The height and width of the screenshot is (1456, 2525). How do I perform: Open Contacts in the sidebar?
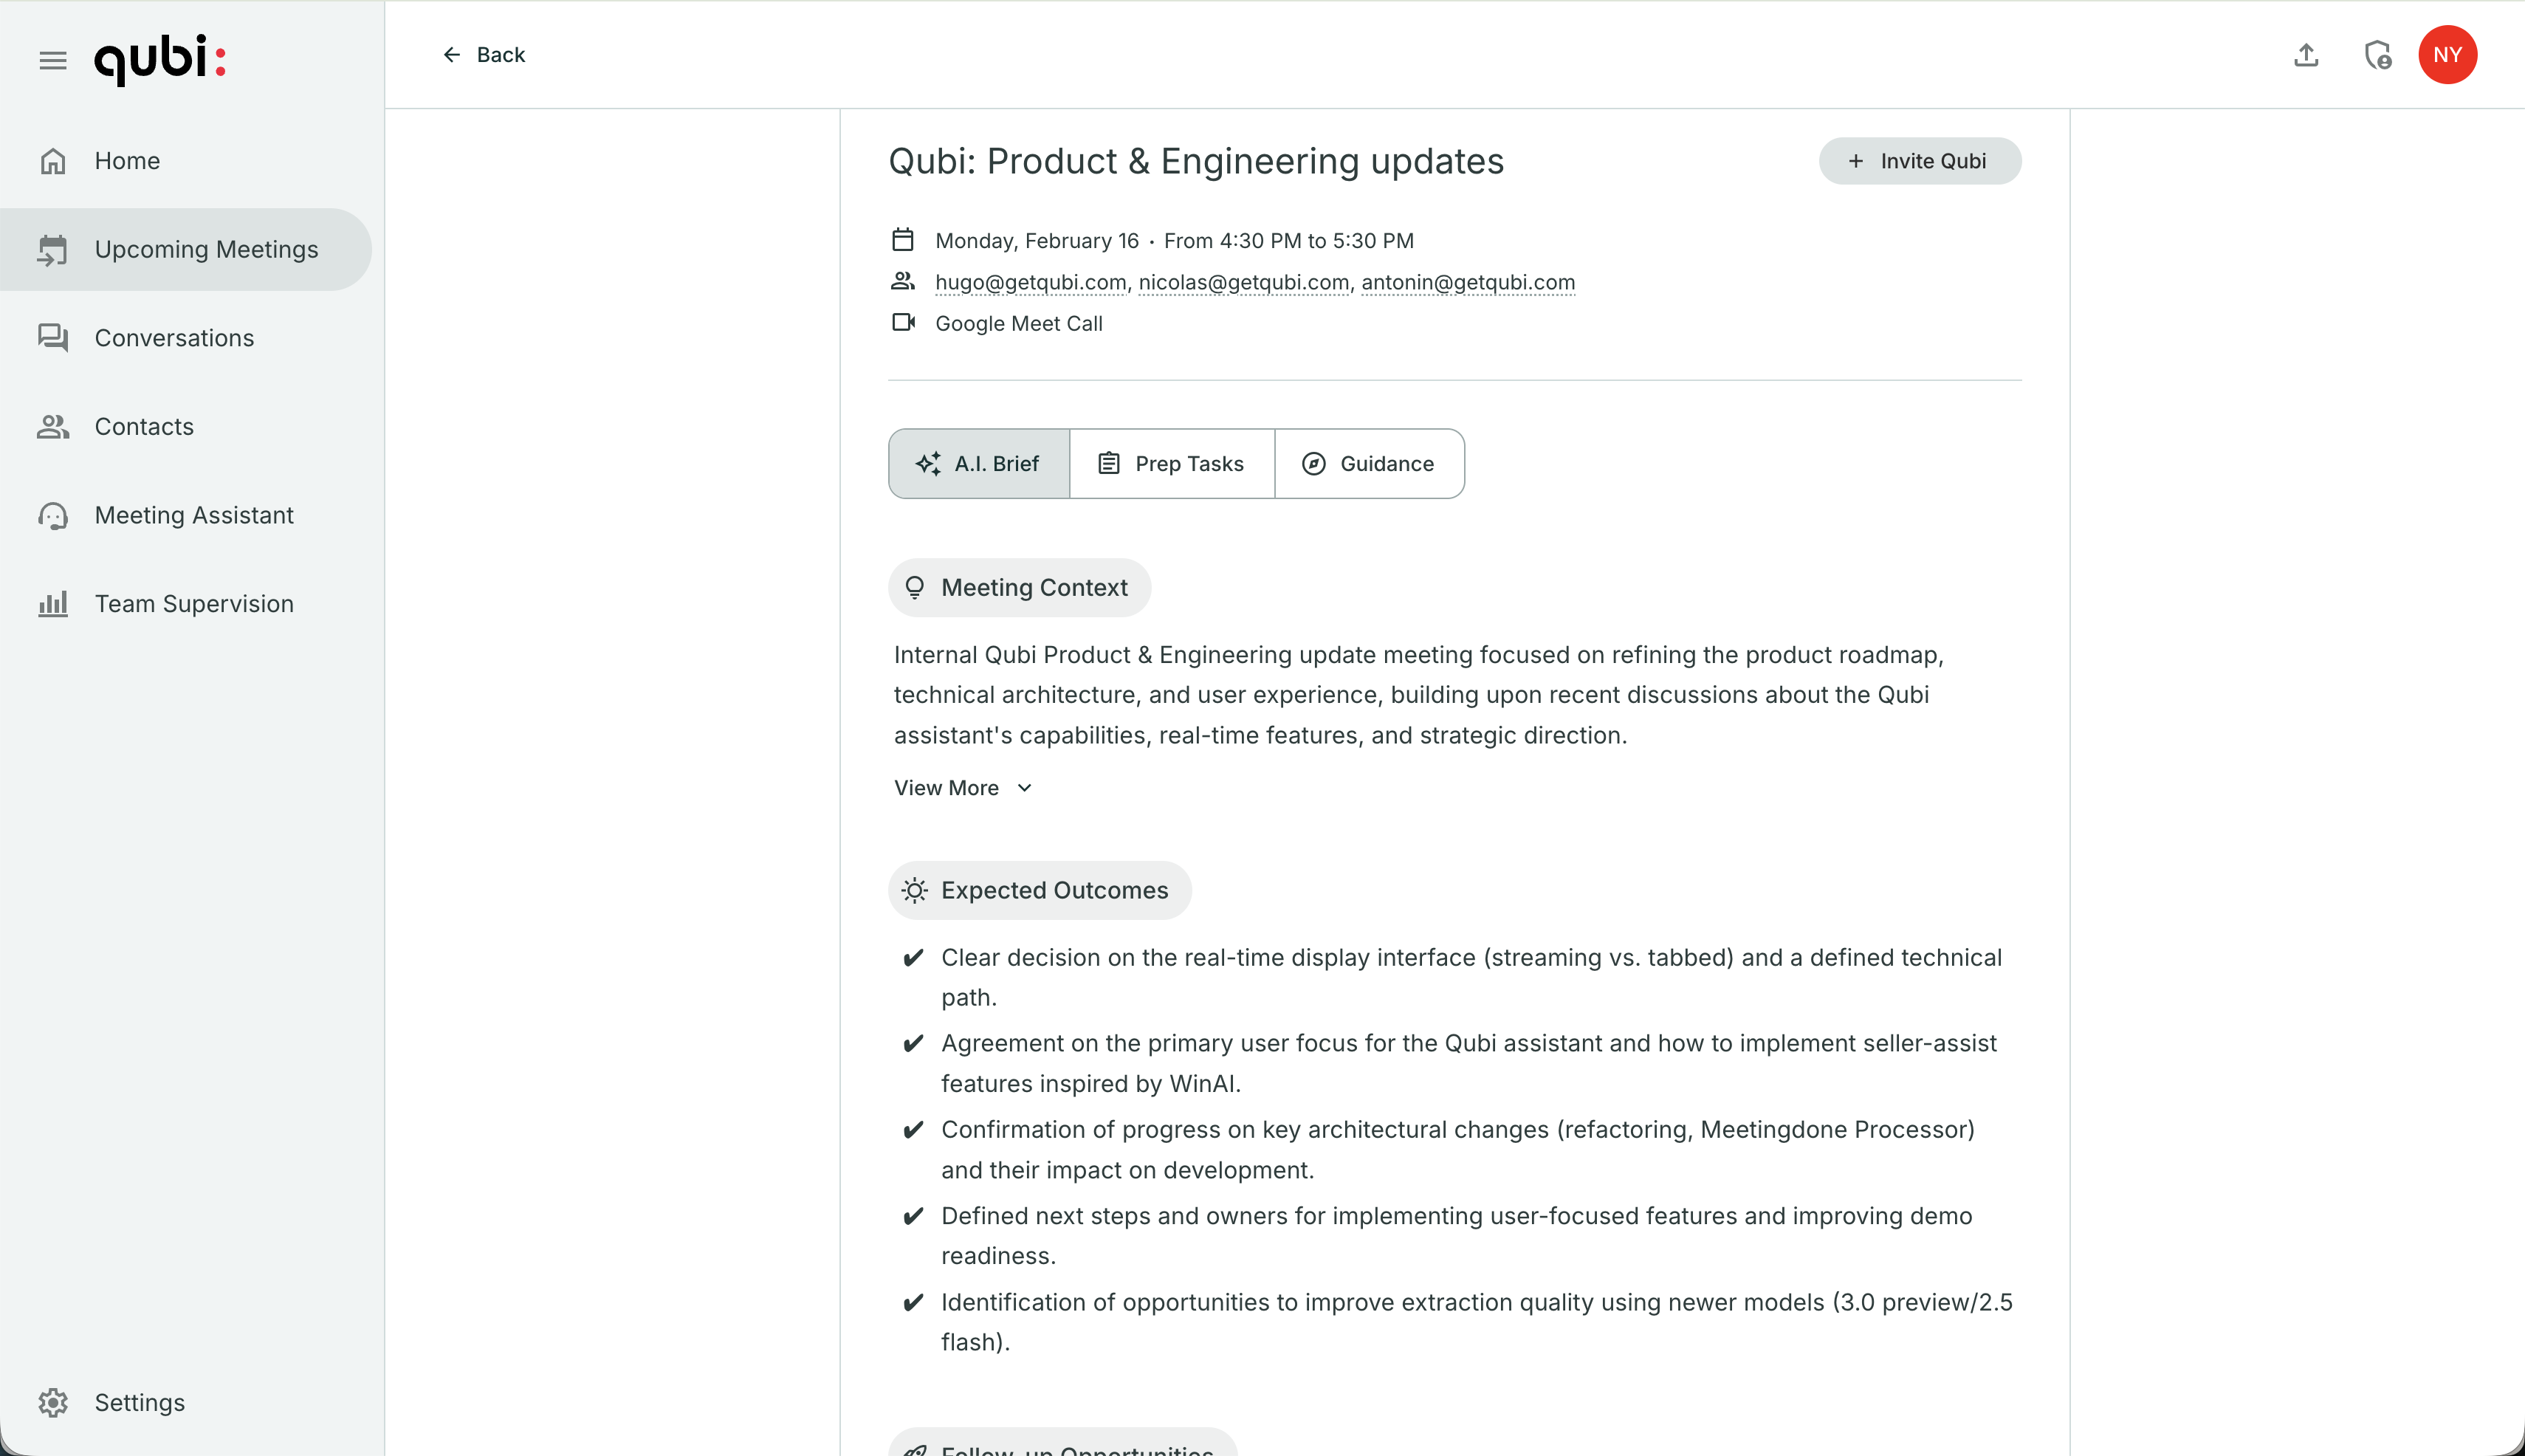click(x=144, y=427)
